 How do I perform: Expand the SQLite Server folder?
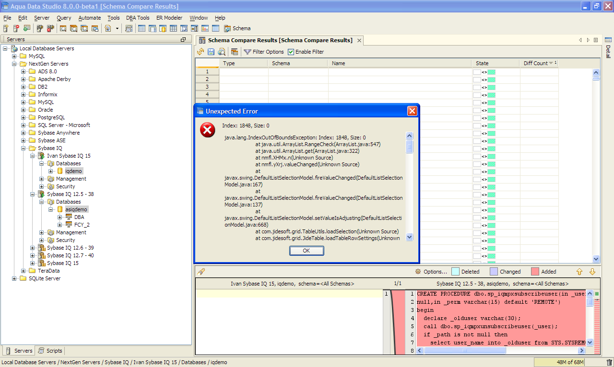pyautogui.click(x=15, y=278)
